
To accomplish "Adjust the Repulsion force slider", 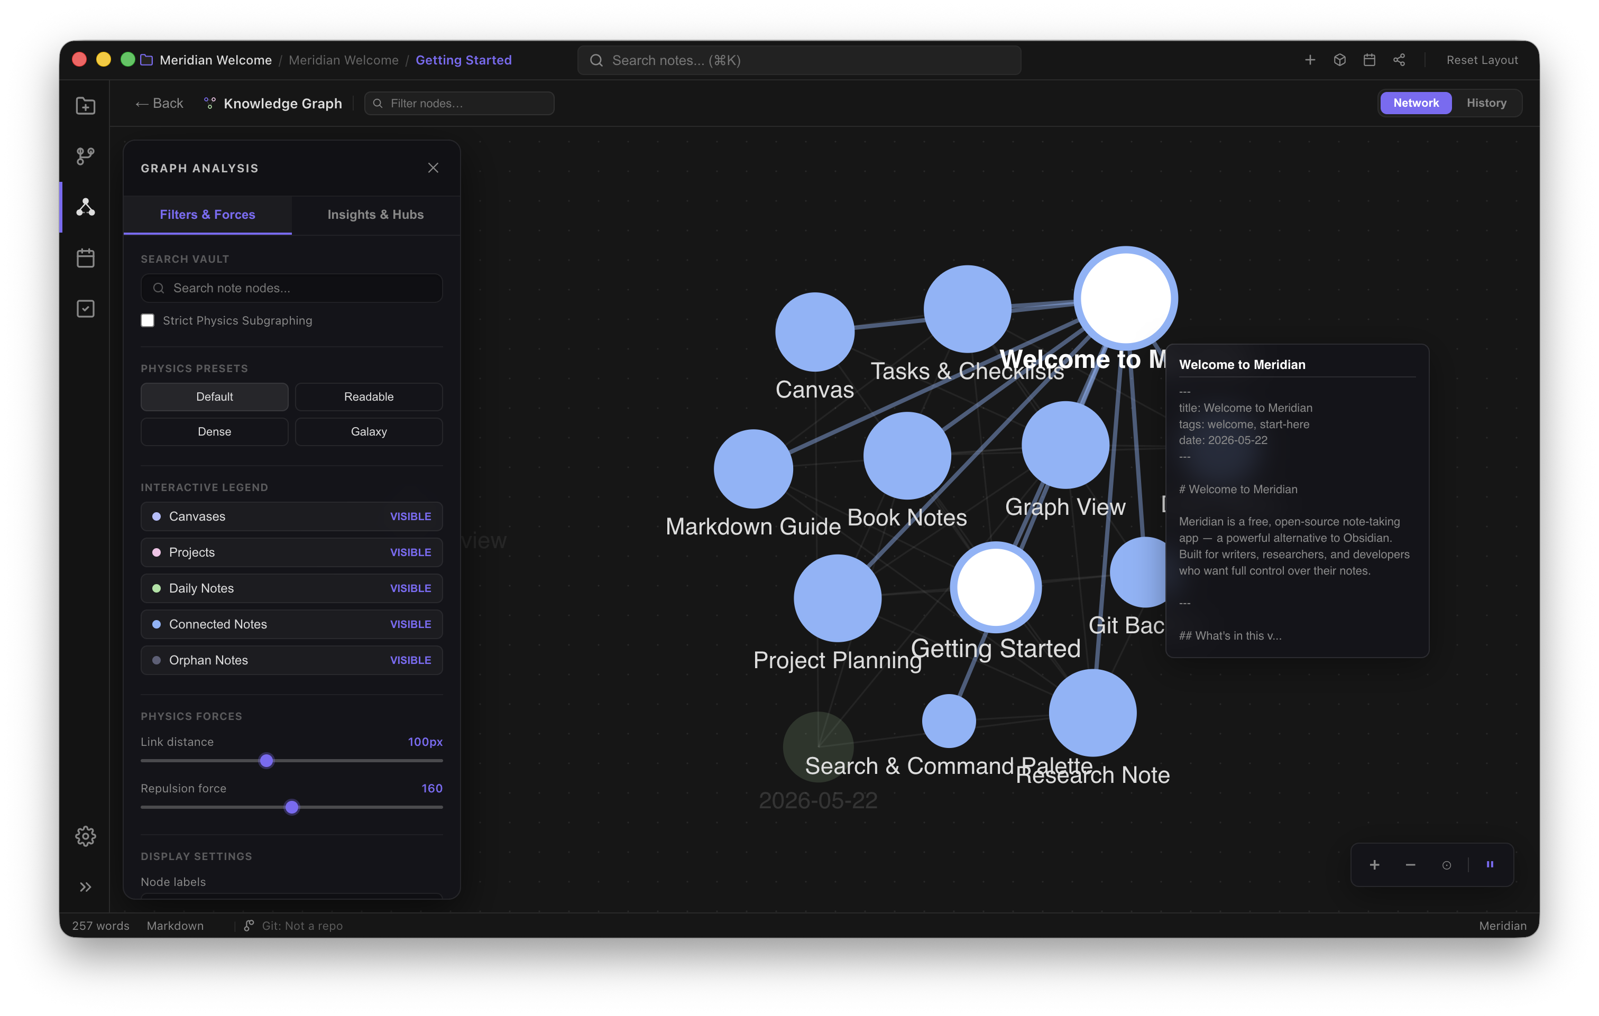I will point(291,807).
